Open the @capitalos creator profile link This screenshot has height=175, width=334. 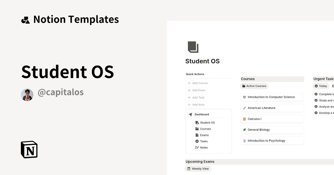tap(61, 92)
